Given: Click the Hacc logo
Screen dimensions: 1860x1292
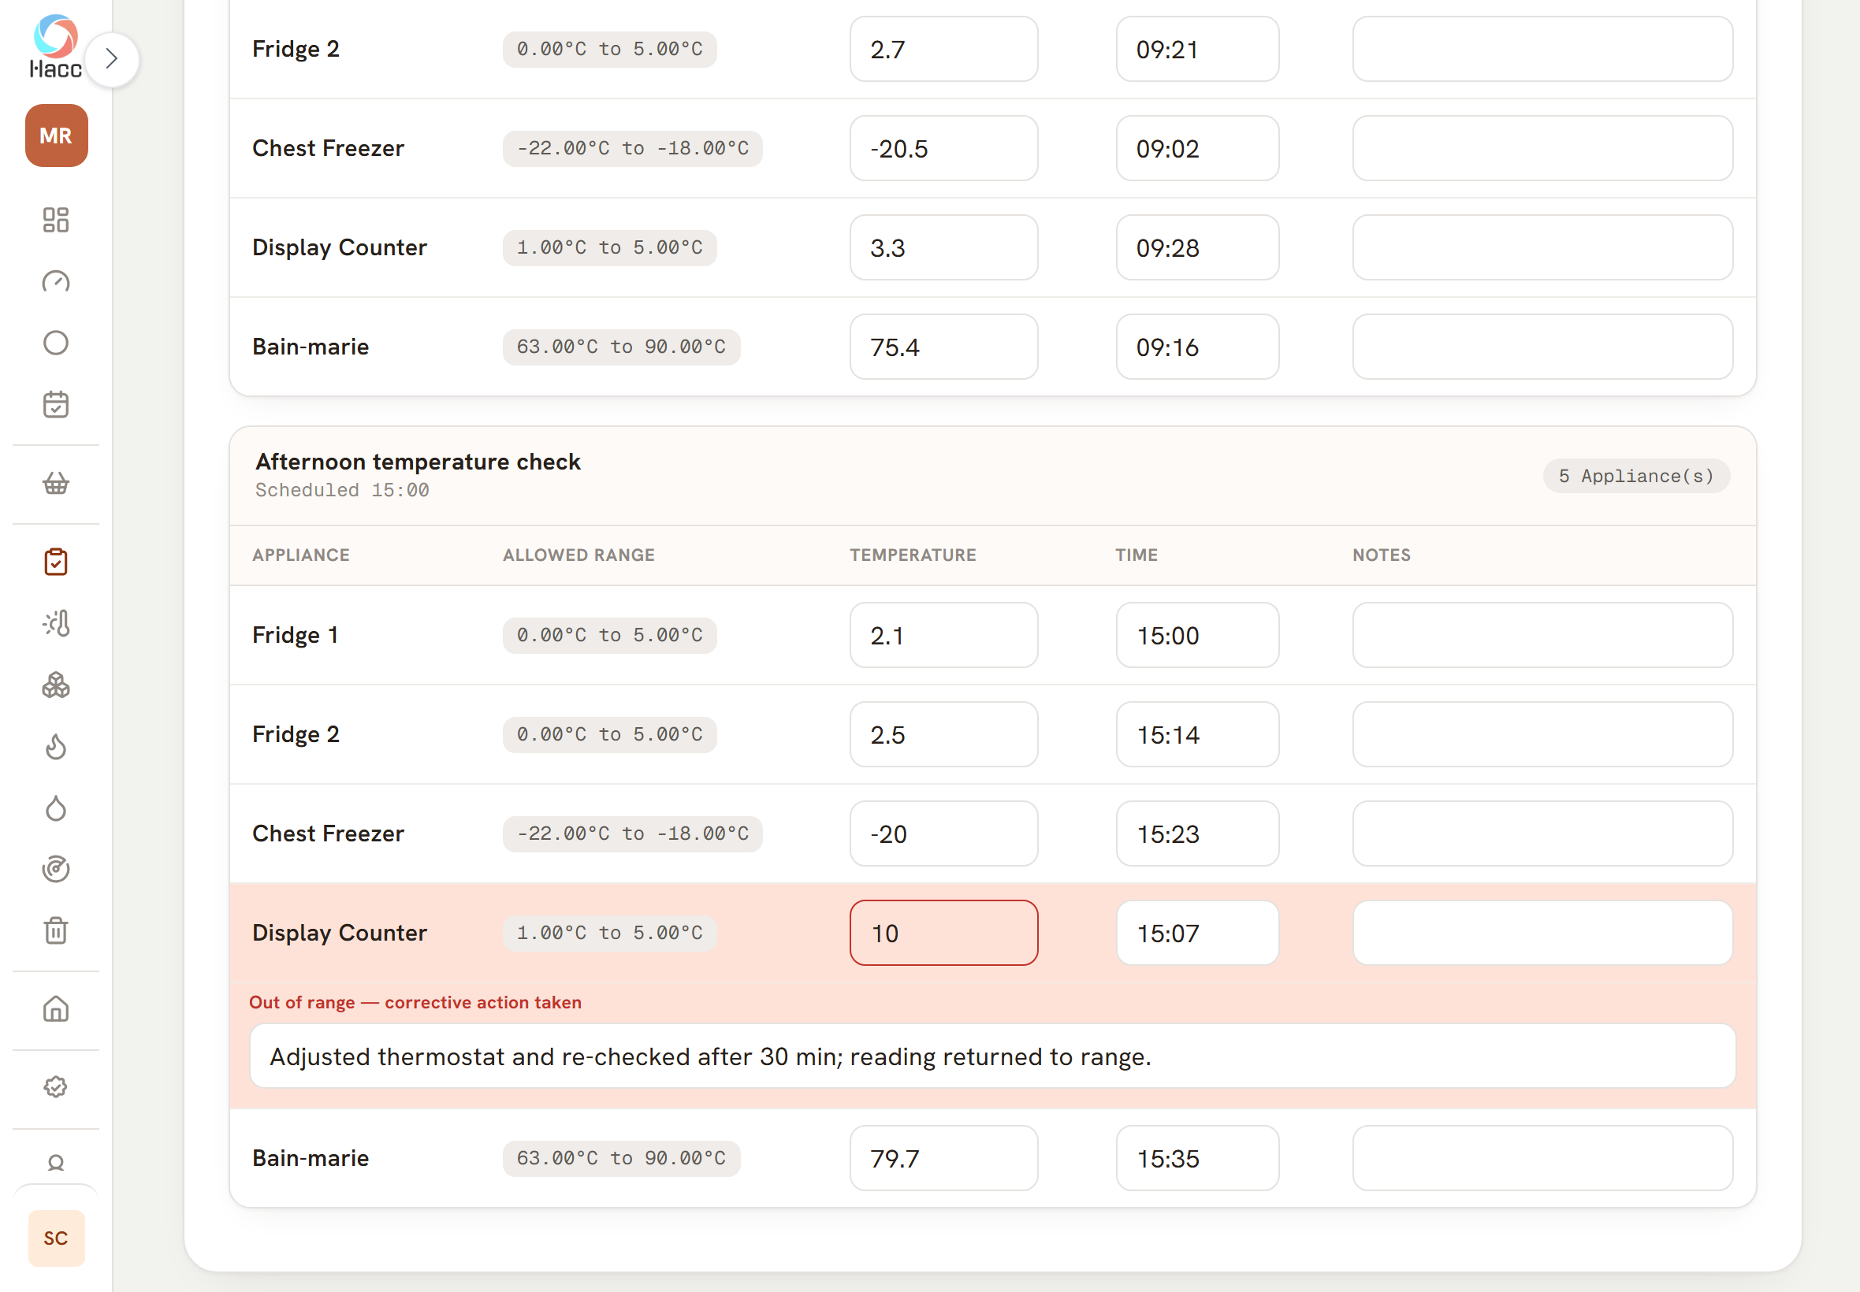Looking at the screenshot, I should (x=56, y=46).
